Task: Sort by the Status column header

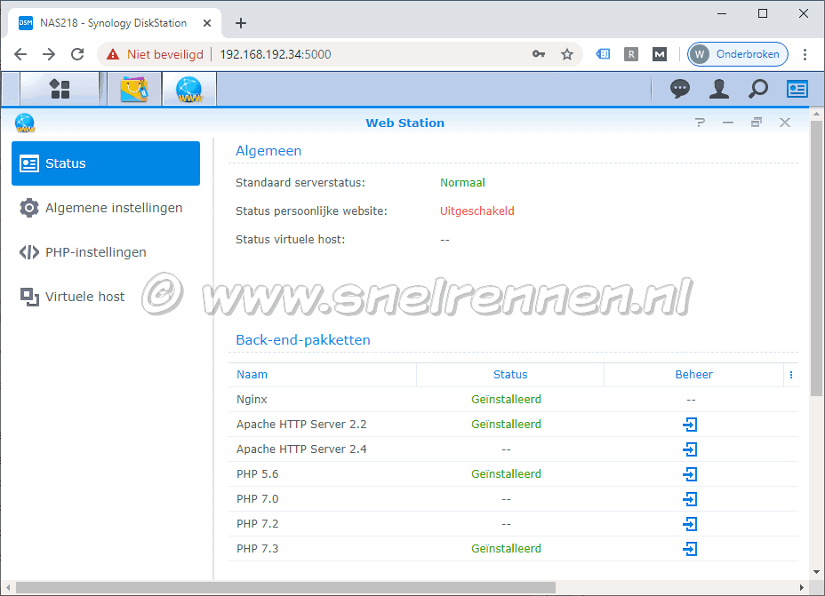Action: tap(510, 375)
